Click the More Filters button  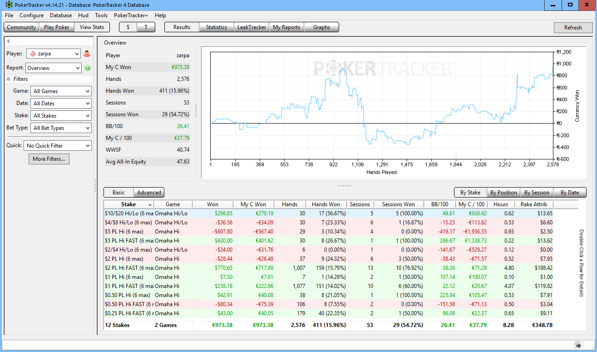49,159
